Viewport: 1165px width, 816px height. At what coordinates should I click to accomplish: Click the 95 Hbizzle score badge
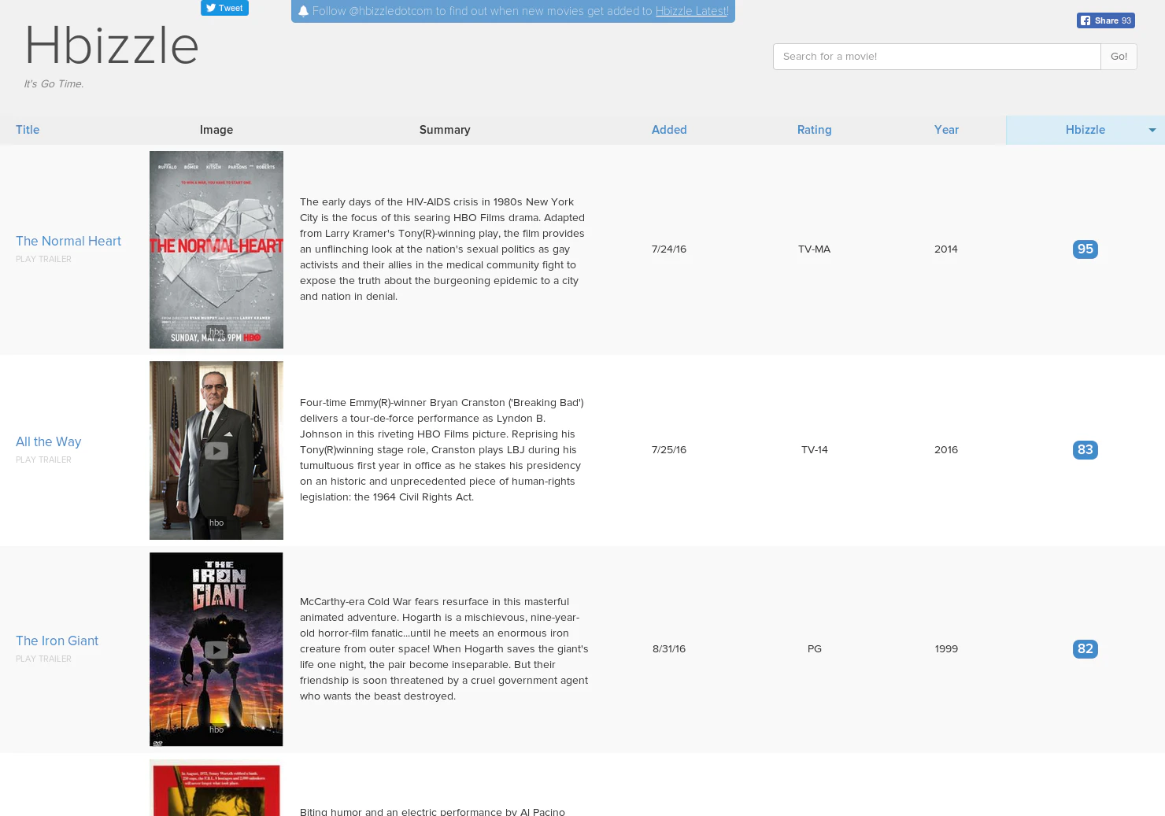click(1085, 249)
